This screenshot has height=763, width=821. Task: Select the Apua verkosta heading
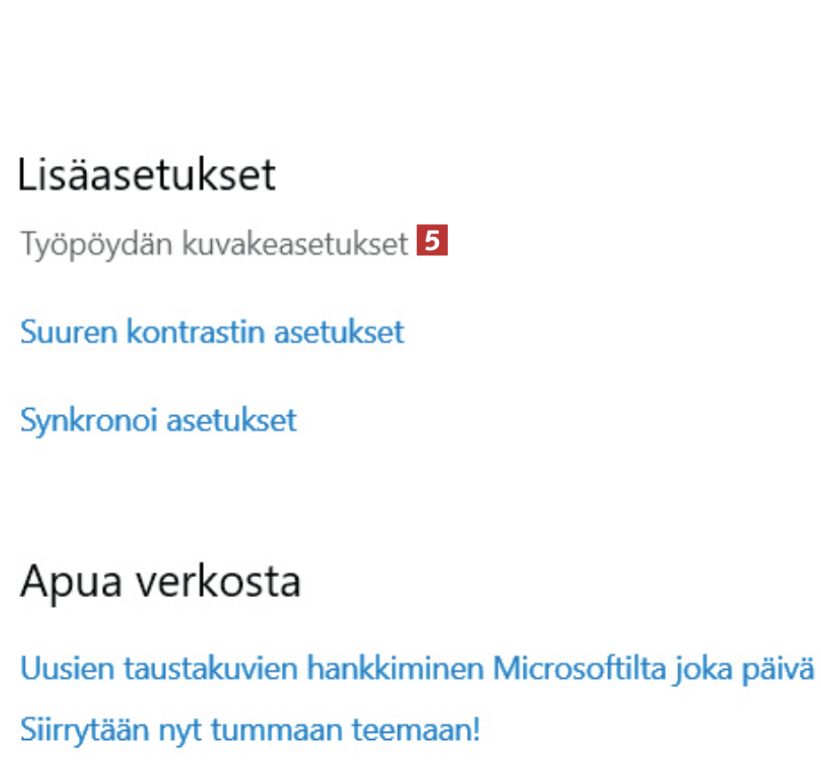(160, 582)
